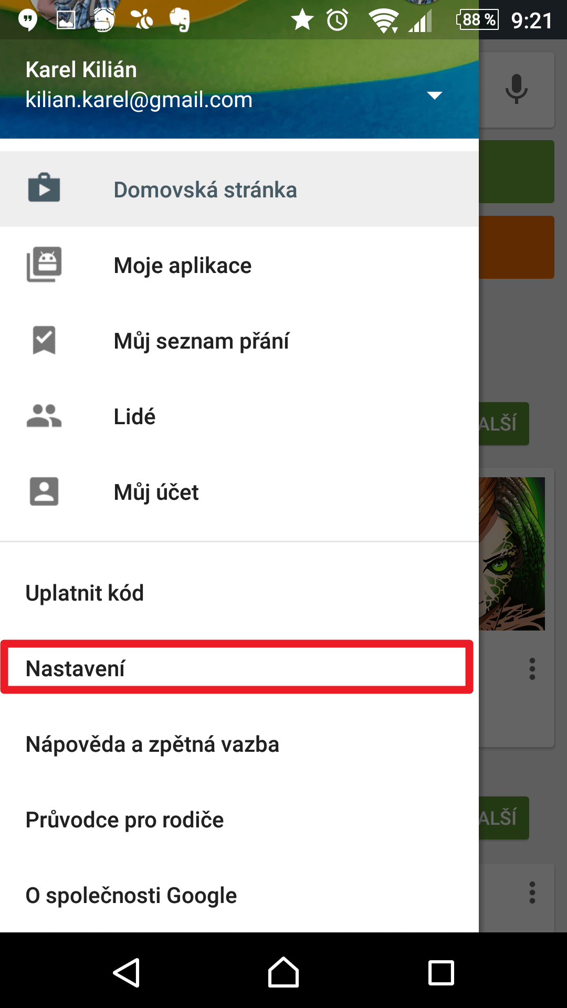
Task: Open the lower three-dot overflow menu
Action: (x=532, y=892)
